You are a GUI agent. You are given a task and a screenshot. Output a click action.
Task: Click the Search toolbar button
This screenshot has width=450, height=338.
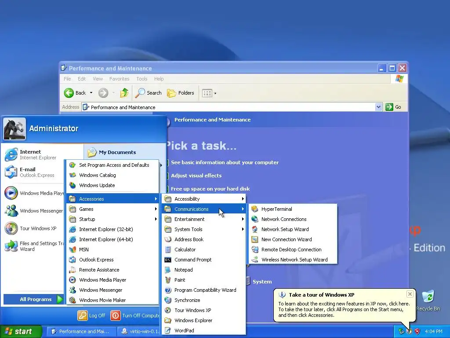click(149, 93)
